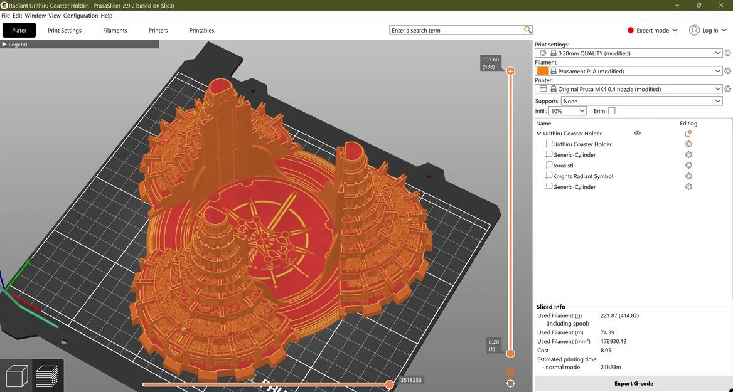Switch to sliced layers preview icon
This screenshot has height=392, width=733.
coord(47,376)
